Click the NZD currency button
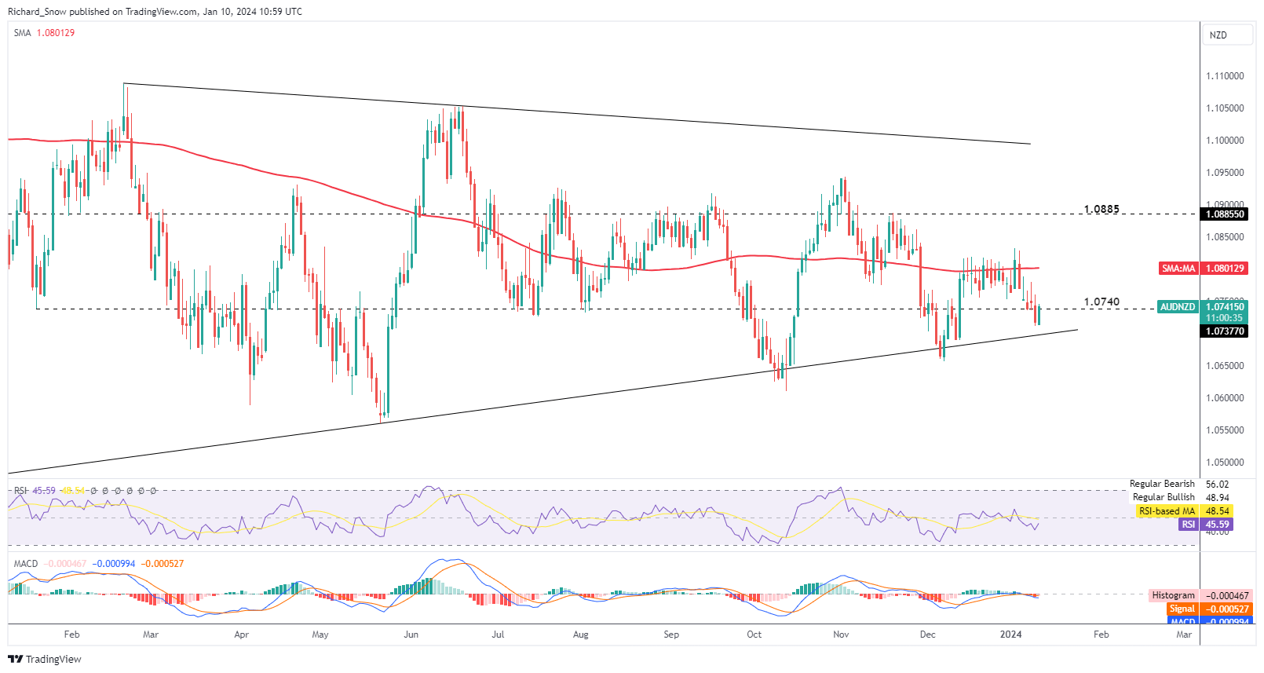 click(1228, 35)
